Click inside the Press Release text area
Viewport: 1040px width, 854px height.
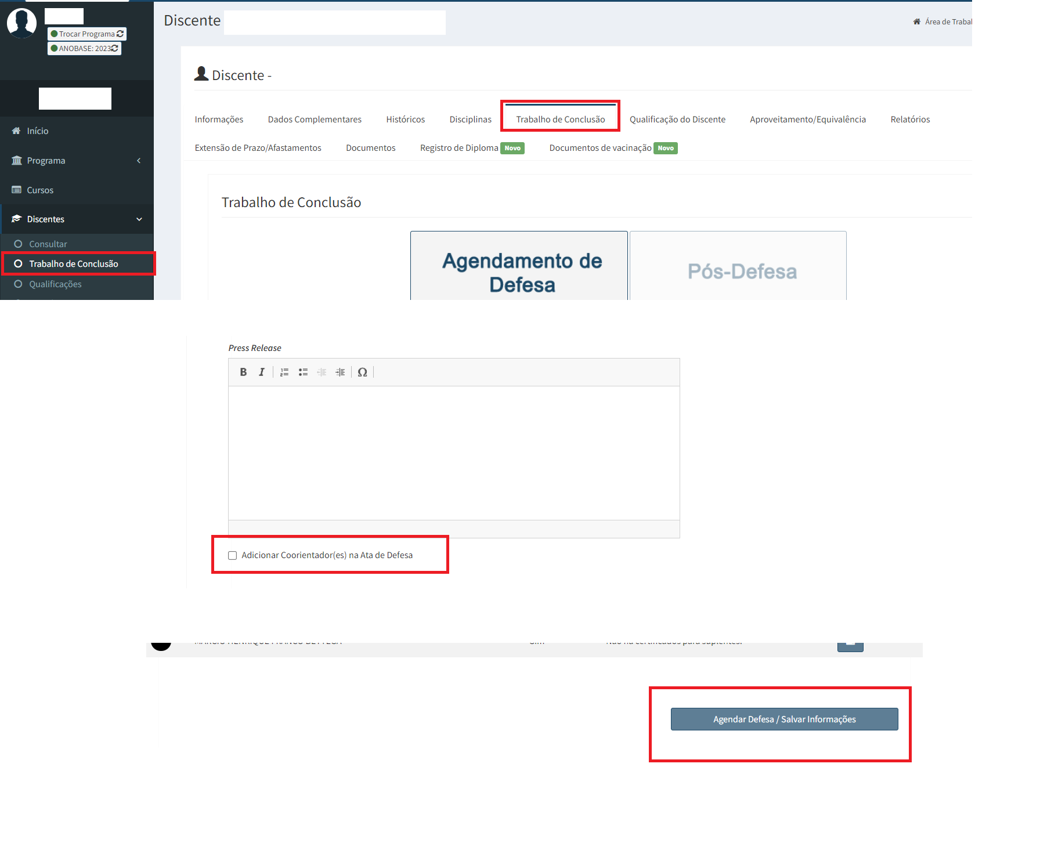coord(454,453)
